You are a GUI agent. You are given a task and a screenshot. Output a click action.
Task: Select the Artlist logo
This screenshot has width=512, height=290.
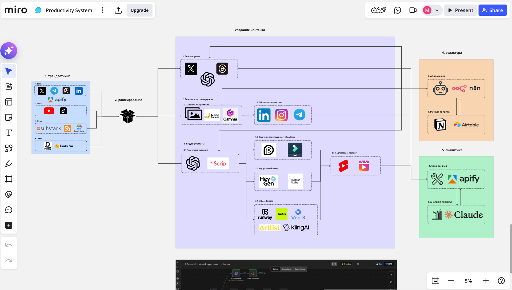tap(270, 228)
